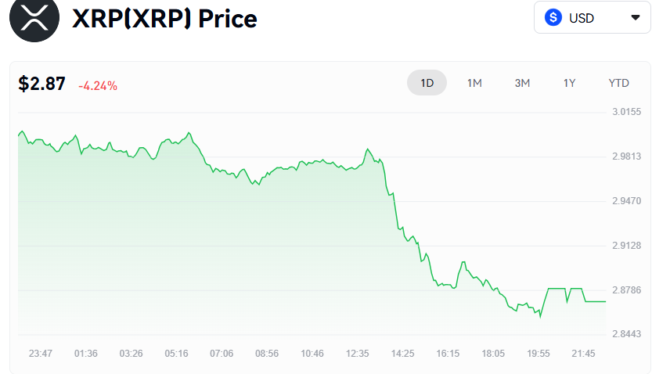Click the 23:47 time axis label
652x374 pixels.
(41, 354)
